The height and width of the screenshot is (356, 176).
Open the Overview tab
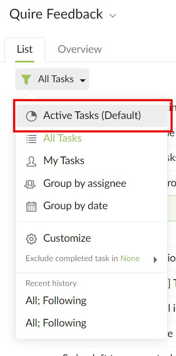point(80,49)
